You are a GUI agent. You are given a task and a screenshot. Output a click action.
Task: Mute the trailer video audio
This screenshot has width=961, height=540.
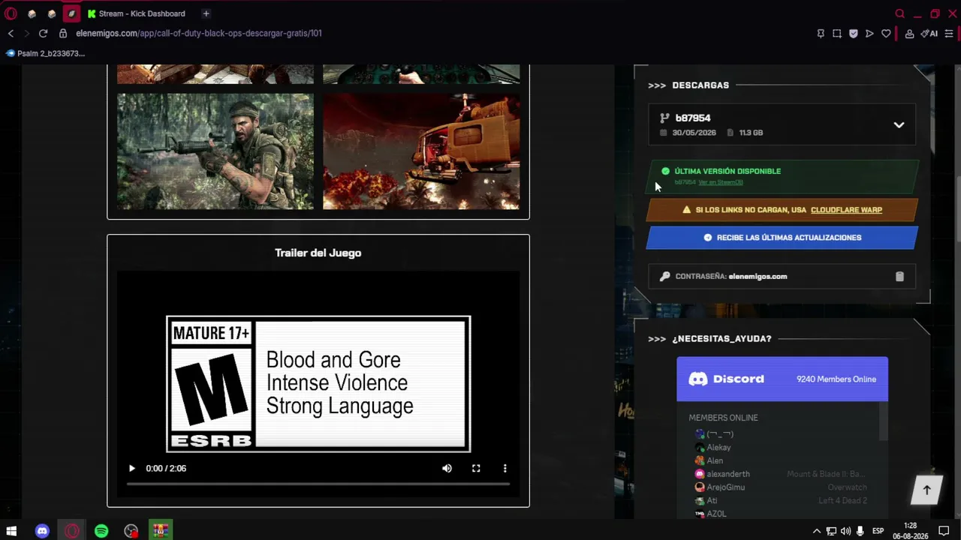tap(447, 468)
